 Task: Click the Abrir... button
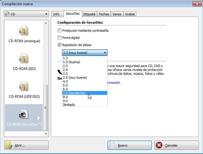point(26,145)
